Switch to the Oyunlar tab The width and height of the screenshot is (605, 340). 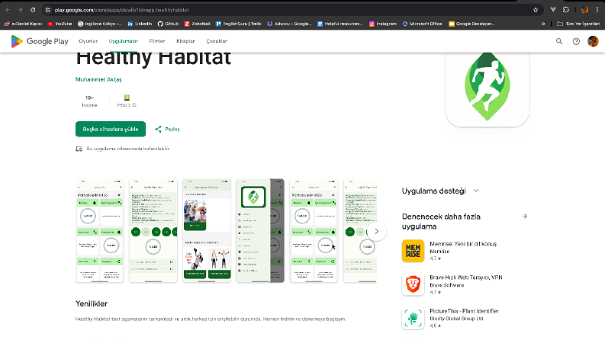[x=88, y=41]
